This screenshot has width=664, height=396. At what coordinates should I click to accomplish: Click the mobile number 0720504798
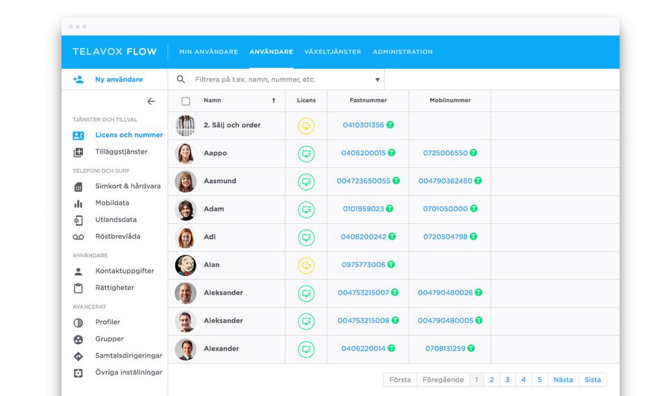click(445, 237)
